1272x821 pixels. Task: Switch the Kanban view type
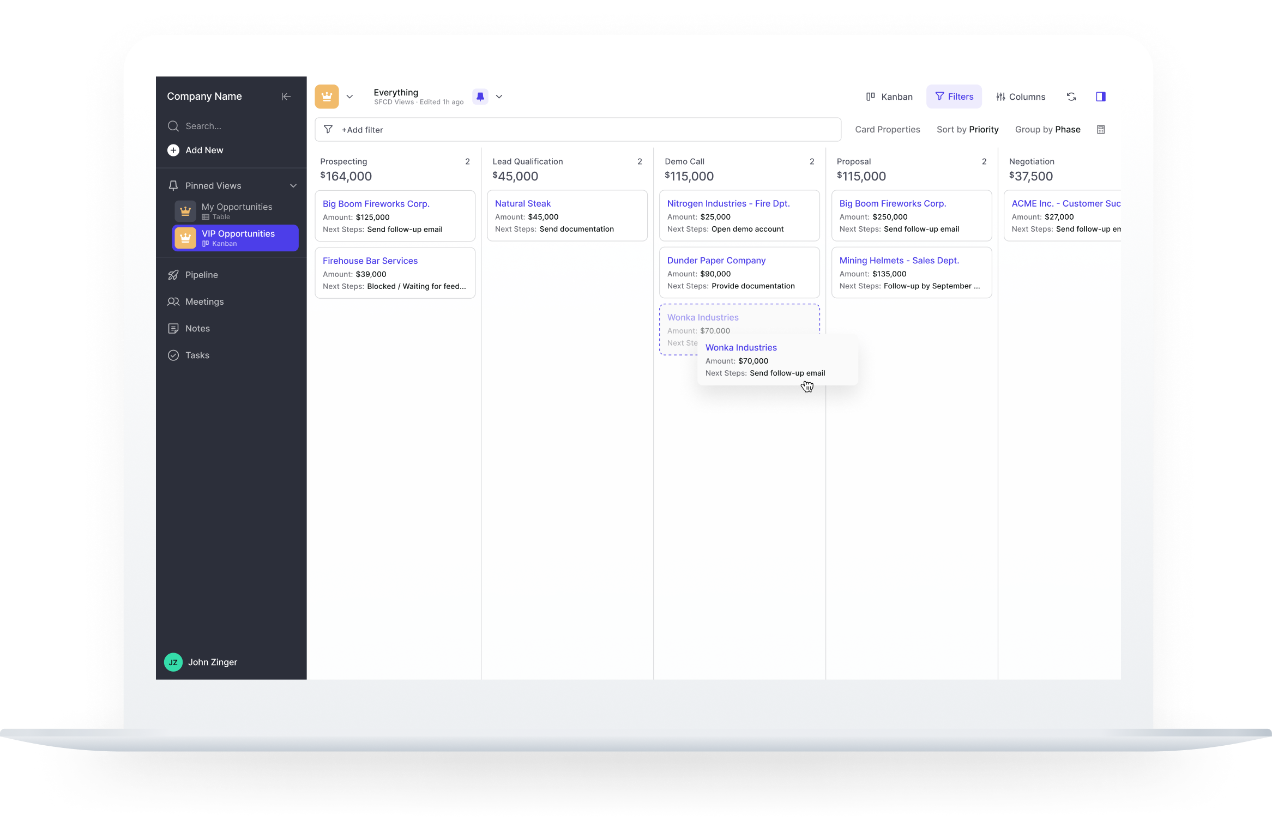coord(889,96)
